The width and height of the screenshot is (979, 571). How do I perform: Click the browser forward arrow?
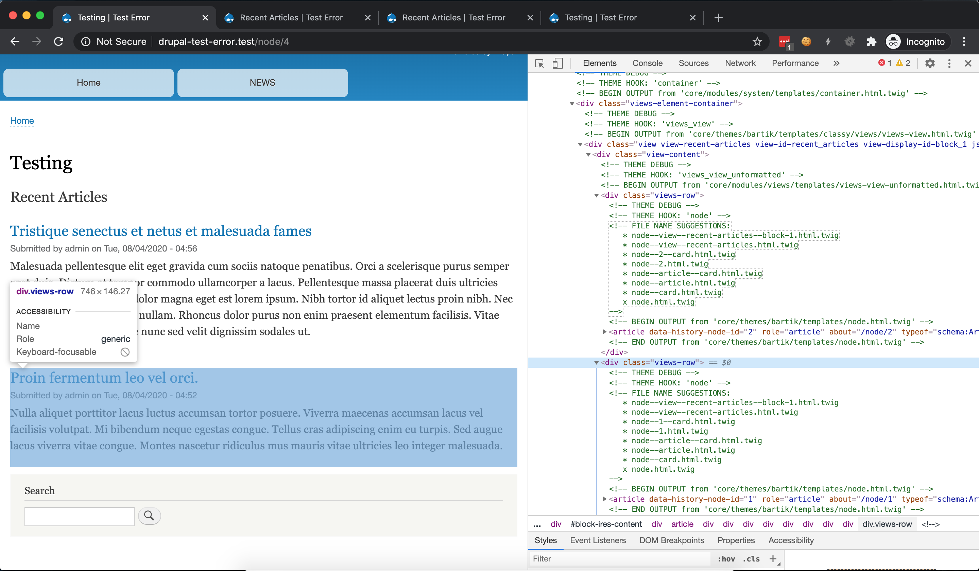(36, 41)
